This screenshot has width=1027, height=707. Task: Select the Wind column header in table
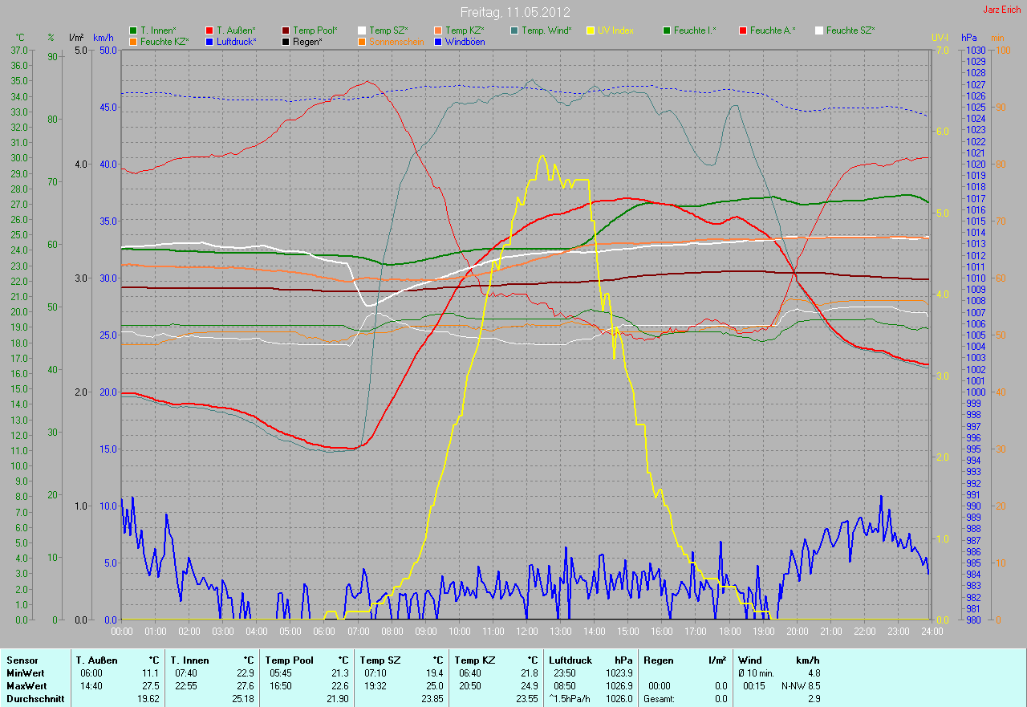point(750,660)
